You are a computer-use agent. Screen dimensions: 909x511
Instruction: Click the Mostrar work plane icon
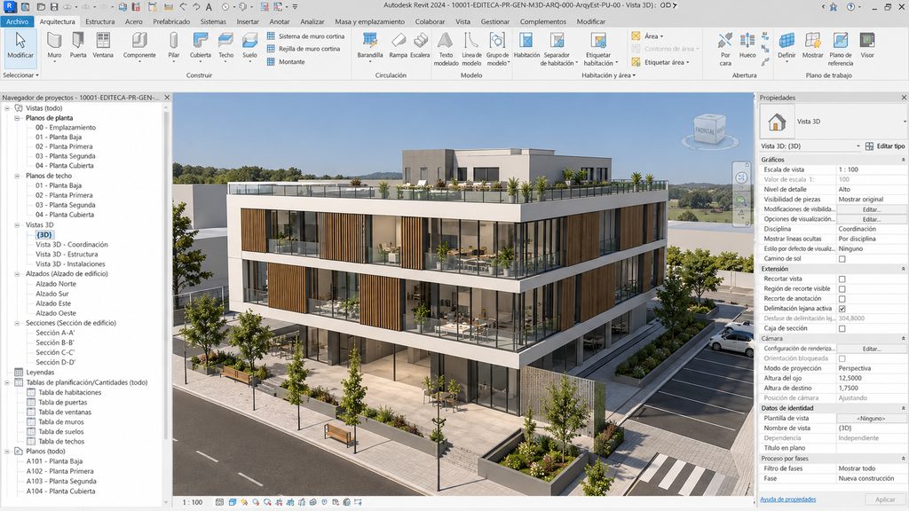pyautogui.click(x=813, y=41)
